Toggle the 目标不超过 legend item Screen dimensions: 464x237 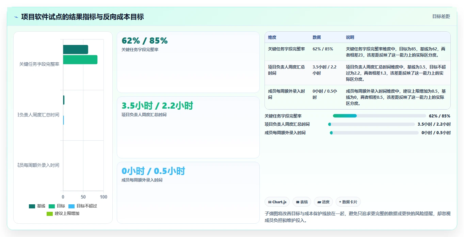click(83, 206)
